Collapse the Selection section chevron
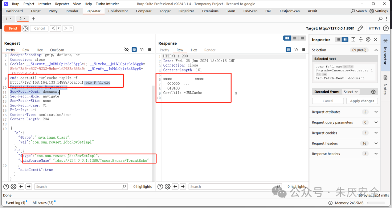Viewport: 392px width, 208px height. coord(376,50)
